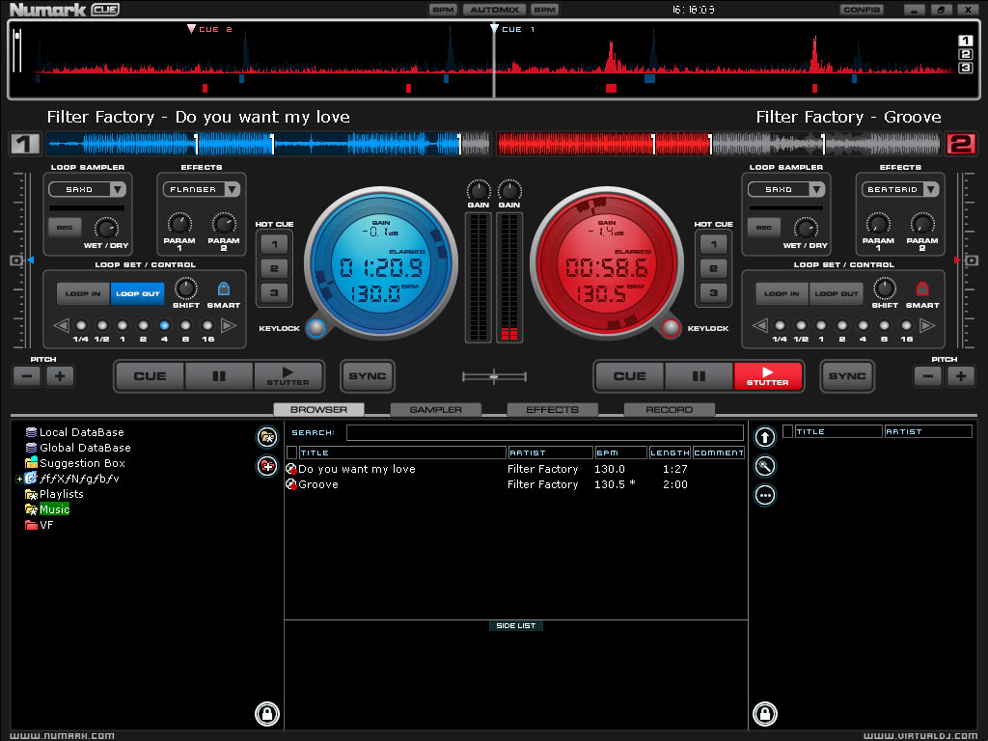The width and height of the screenshot is (988, 741).
Task: Double the loop length on deck 1
Action: (x=229, y=325)
